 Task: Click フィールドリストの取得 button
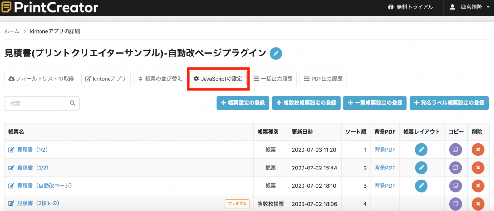tap(41, 79)
